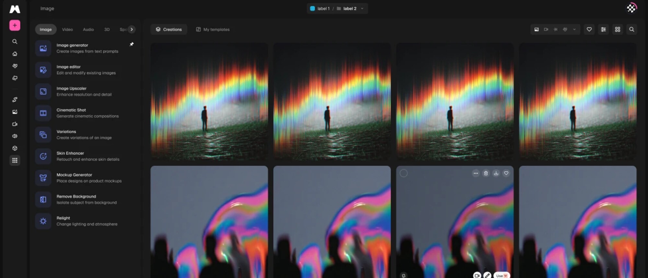Image resolution: width=648 pixels, height=278 pixels.
Task: Tick the selection circle on hovered image
Action: [403, 173]
